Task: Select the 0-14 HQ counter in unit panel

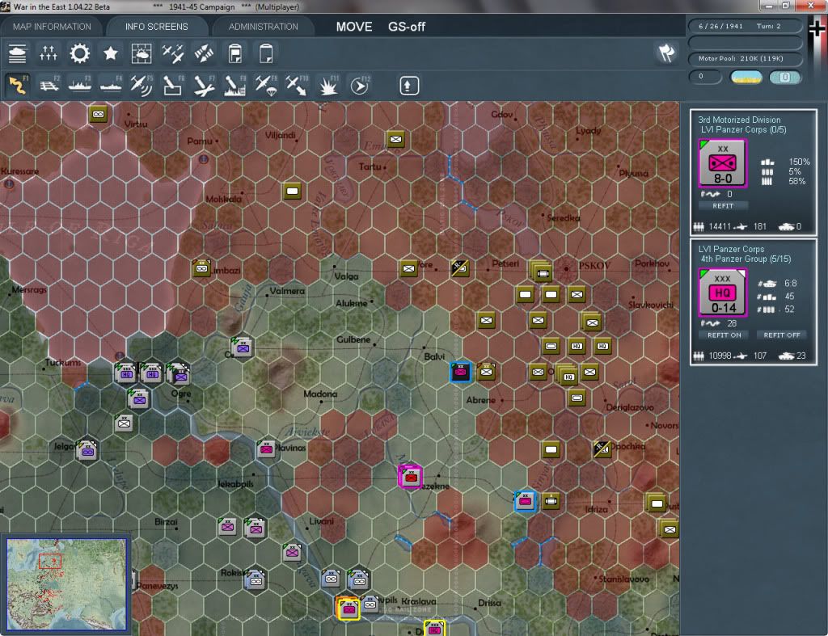Action: pyautogui.click(x=722, y=293)
